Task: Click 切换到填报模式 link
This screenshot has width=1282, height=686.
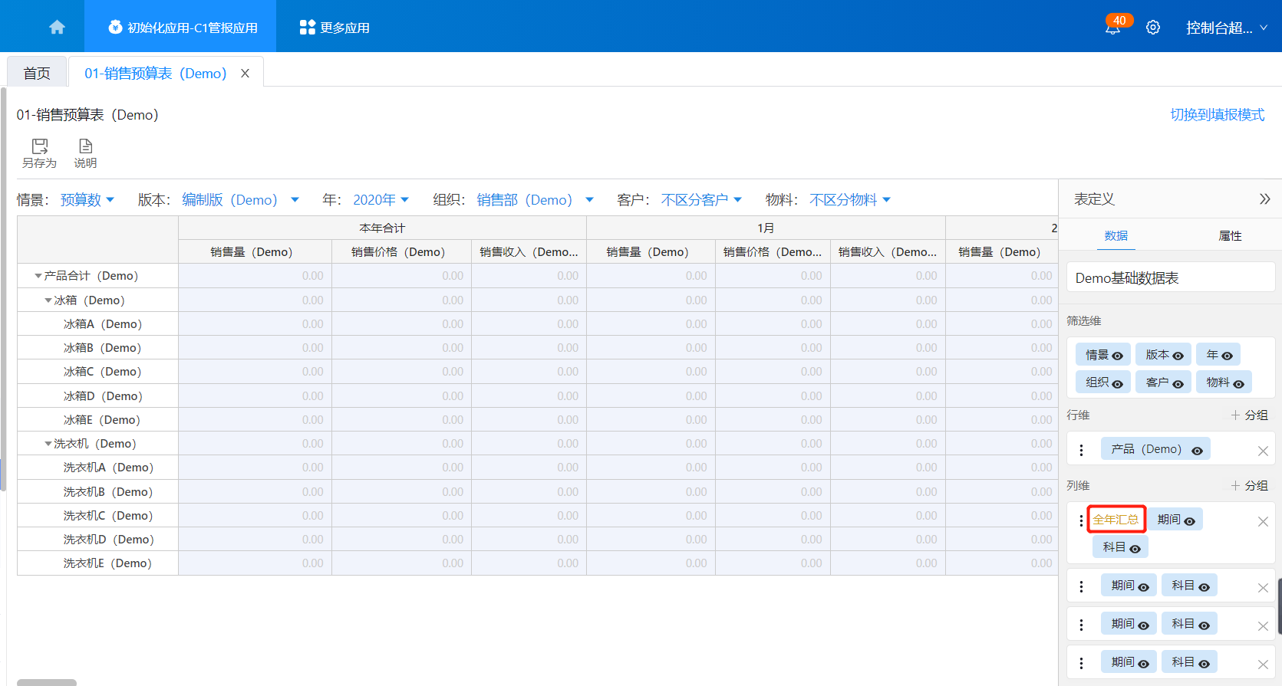Action: 1217,115
